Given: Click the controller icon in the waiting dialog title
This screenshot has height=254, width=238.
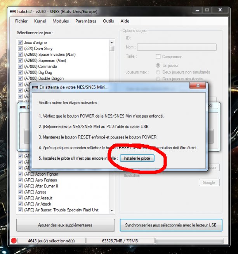Looking at the screenshot, I should 35,87.
